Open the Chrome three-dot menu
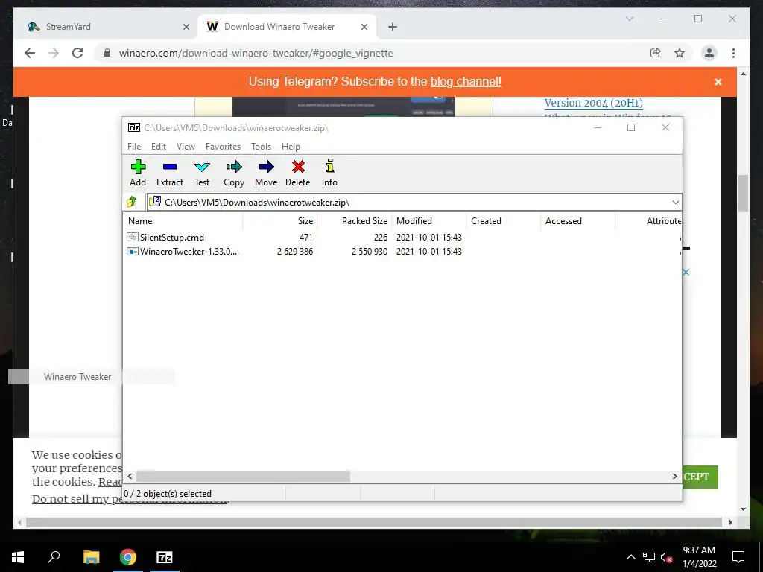The image size is (763, 572). click(733, 53)
